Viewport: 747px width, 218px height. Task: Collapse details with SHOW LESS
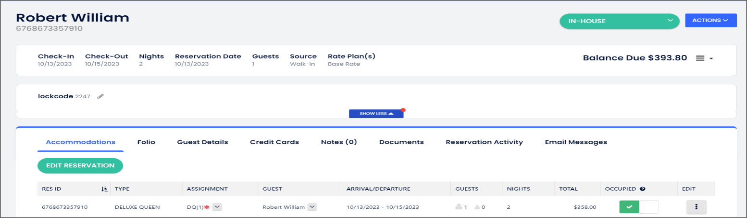coord(376,114)
